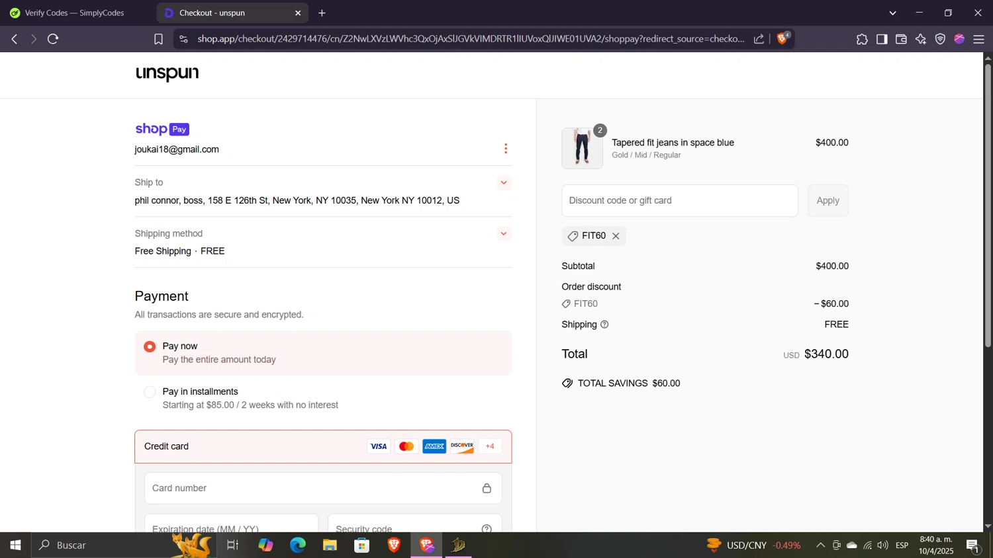Click the American Express logo

[x=434, y=447]
